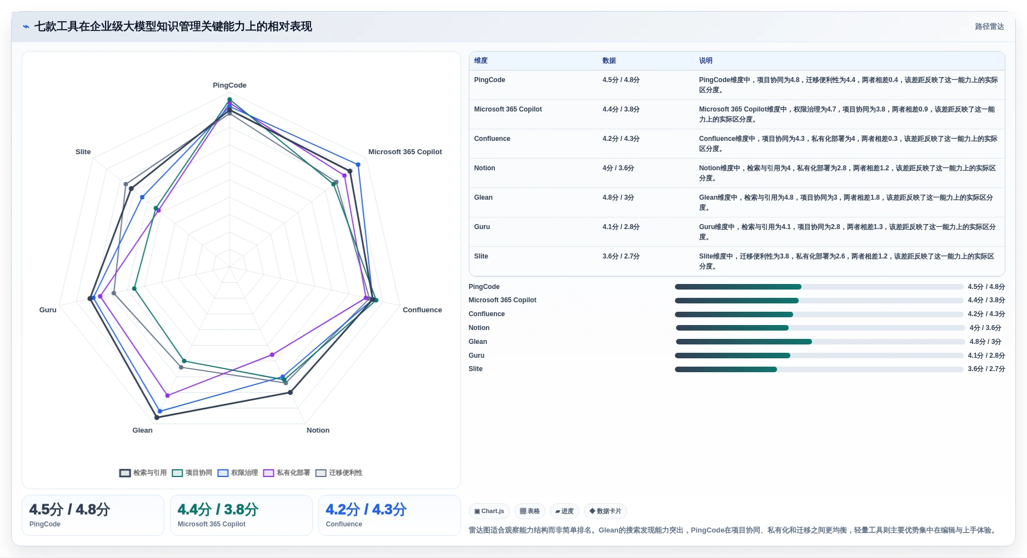Click the Confluence progress bar
Viewport: 1027px width, 558px height.
819,314
